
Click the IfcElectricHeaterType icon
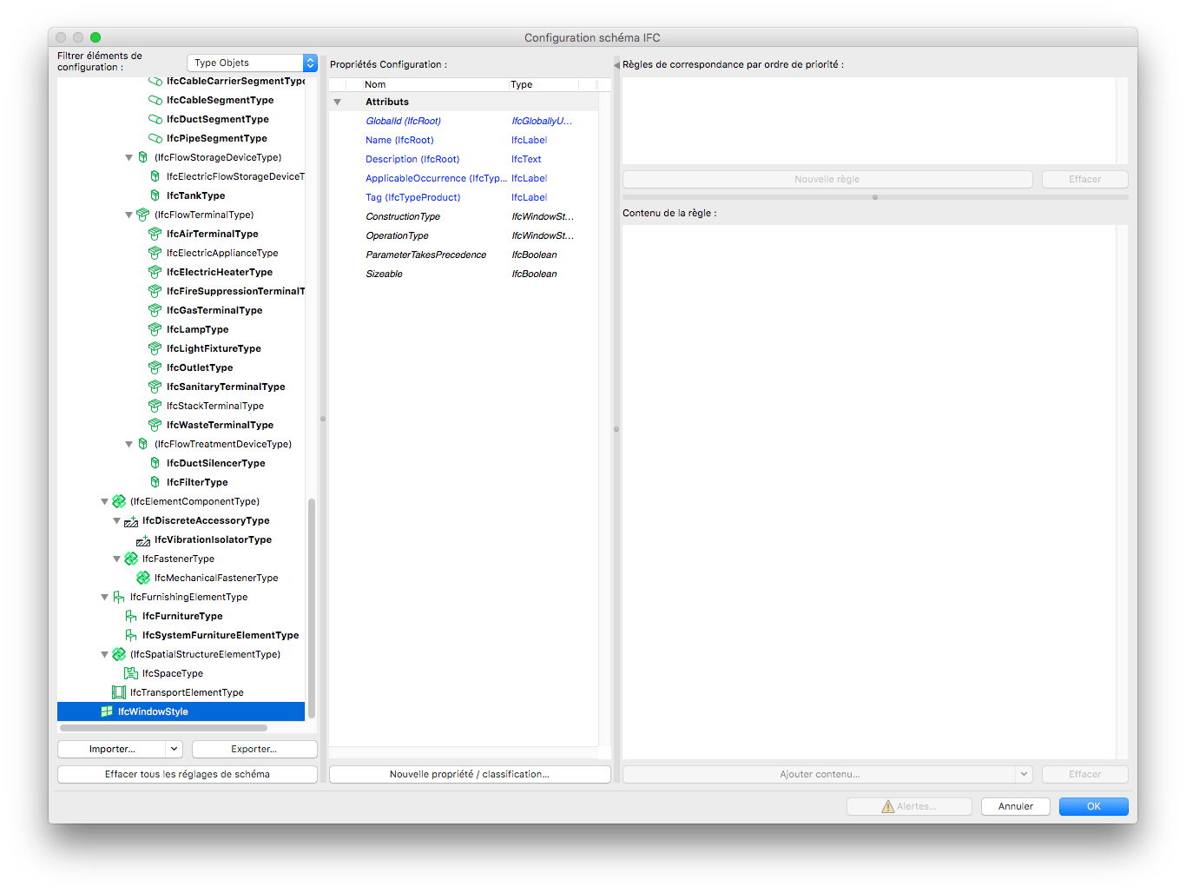(x=155, y=272)
